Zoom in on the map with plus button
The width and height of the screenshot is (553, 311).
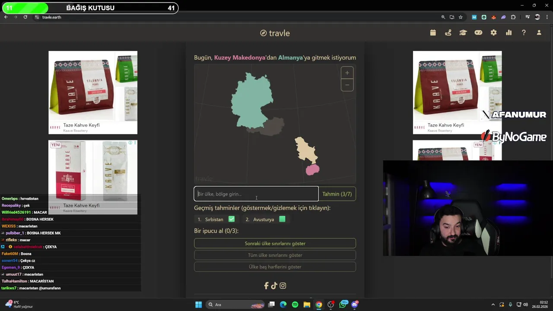(x=347, y=73)
